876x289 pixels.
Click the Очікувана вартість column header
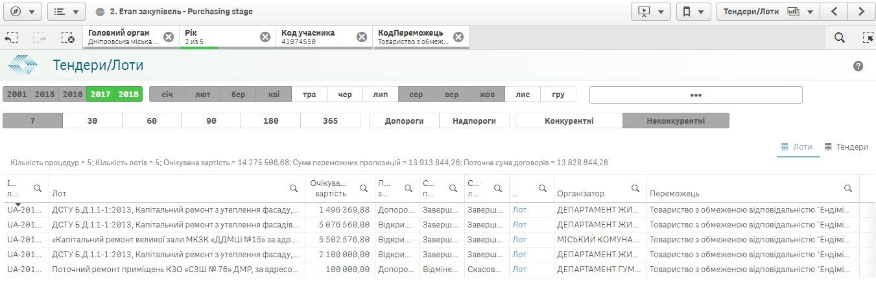pyautogui.click(x=331, y=188)
